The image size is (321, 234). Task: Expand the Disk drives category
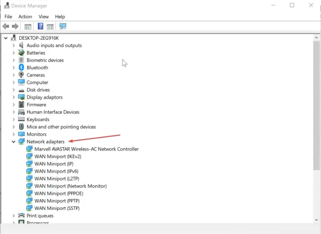(x=13, y=90)
